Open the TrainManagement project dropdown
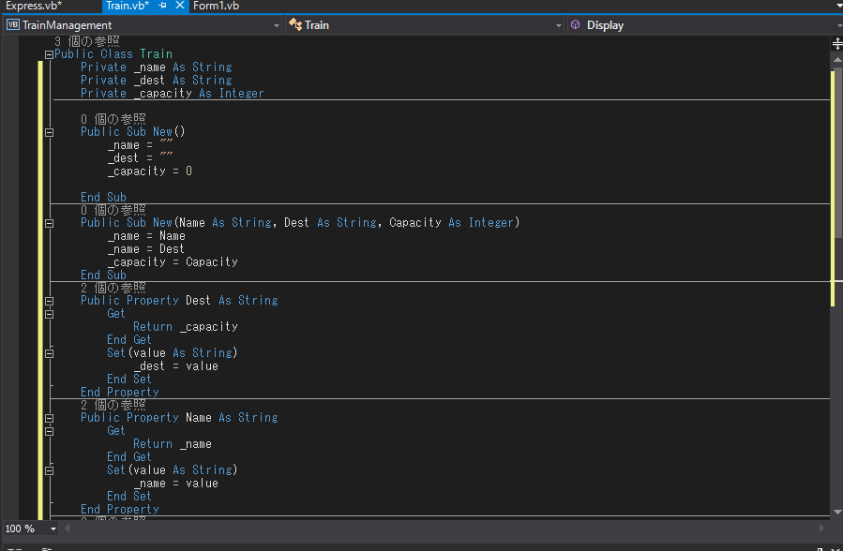This screenshot has width=843, height=551. pos(276,25)
